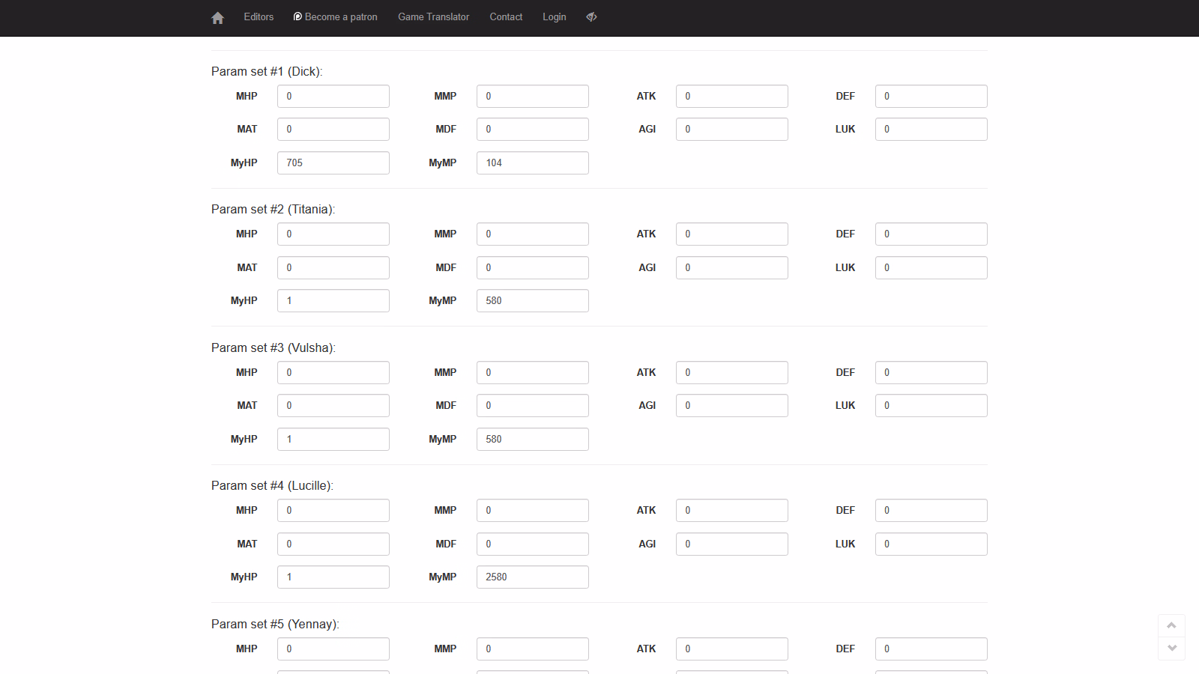The image size is (1199, 674).
Task: Focus the MHP field for Dick
Action: point(333,96)
